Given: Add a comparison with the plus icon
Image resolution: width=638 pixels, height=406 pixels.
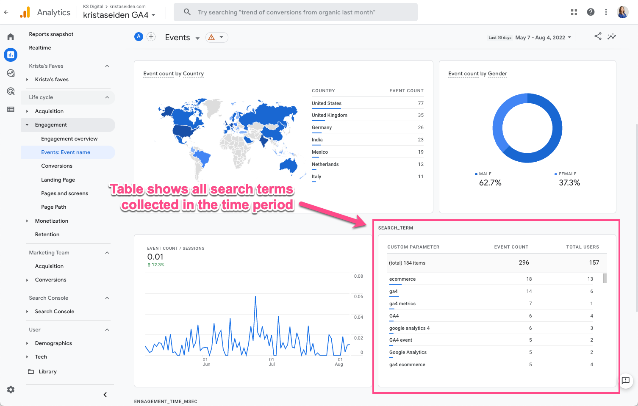Looking at the screenshot, I should click(x=151, y=37).
